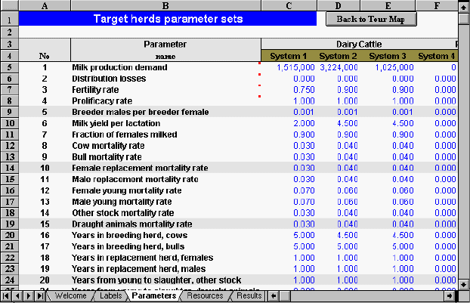Image resolution: width=470 pixels, height=303 pixels.
Task: Select Fertility rate System 2 cell
Action: tap(339, 90)
